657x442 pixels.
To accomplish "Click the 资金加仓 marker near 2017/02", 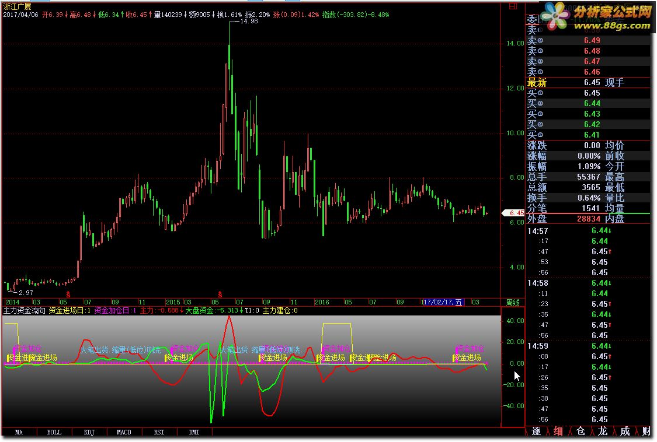I will pos(470,348).
